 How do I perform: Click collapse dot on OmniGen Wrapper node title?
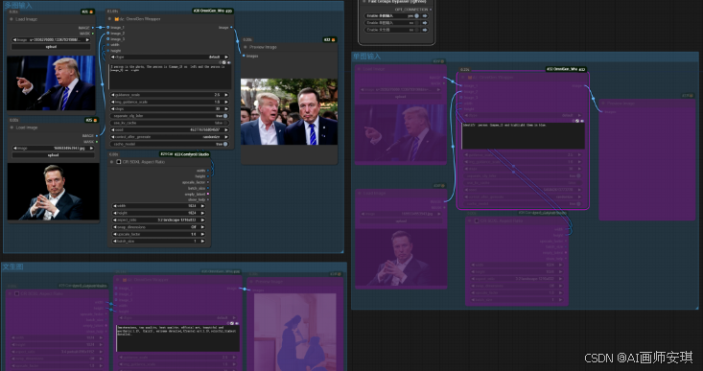coord(110,19)
